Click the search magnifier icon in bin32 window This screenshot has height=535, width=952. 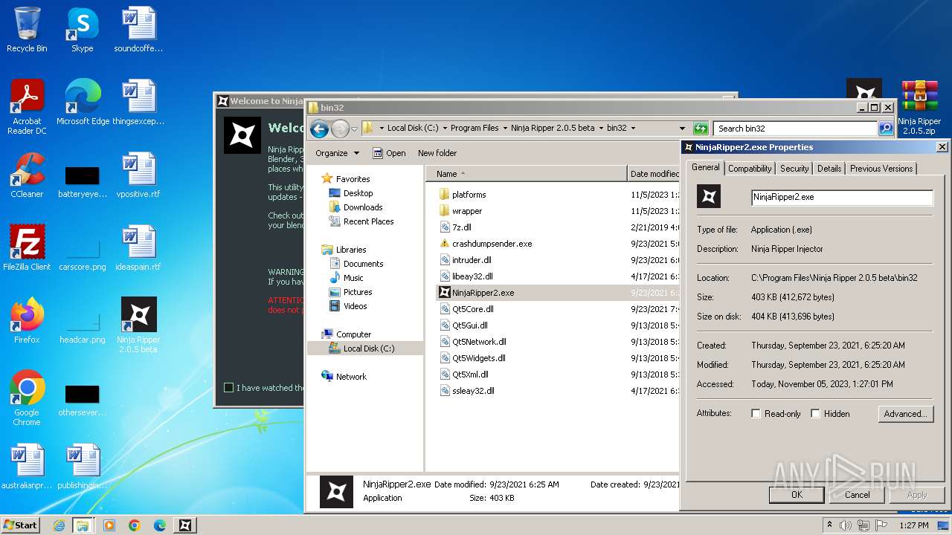point(885,129)
